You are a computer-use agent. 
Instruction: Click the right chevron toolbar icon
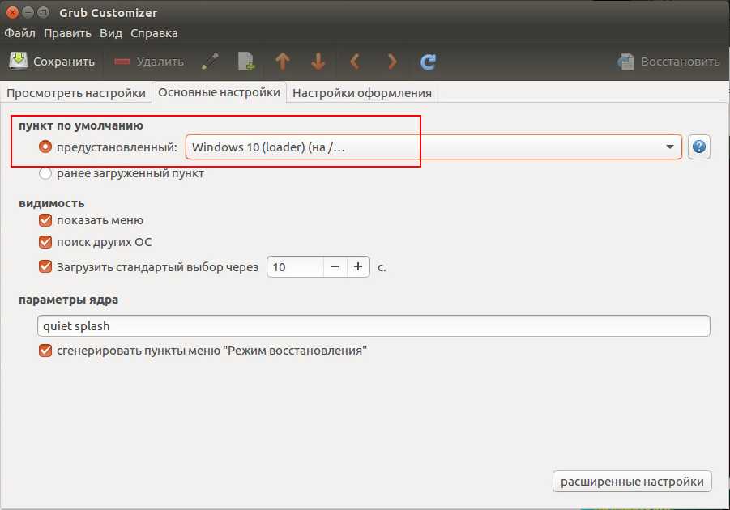tap(392, 62)
